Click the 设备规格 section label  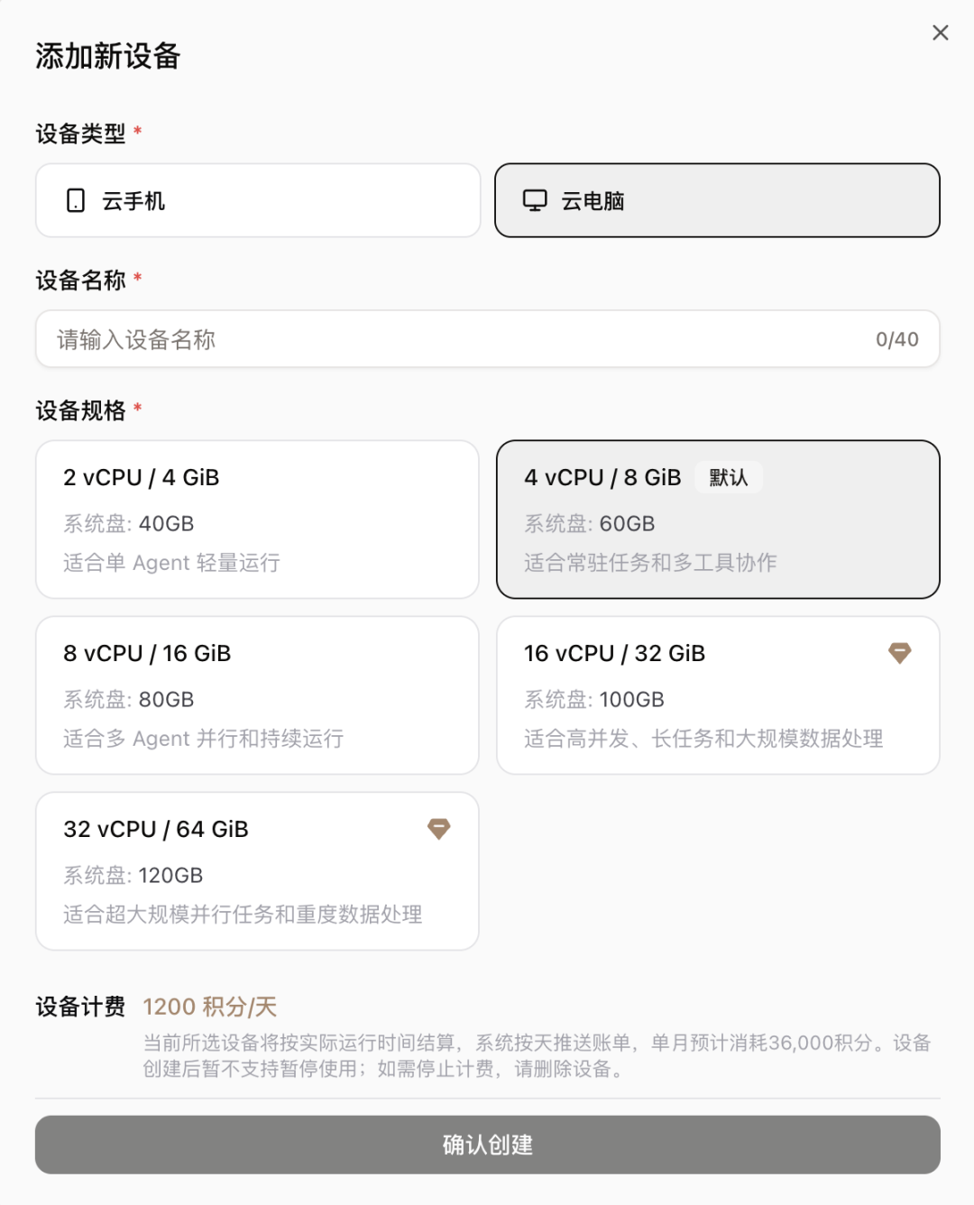tap(81, 410)
